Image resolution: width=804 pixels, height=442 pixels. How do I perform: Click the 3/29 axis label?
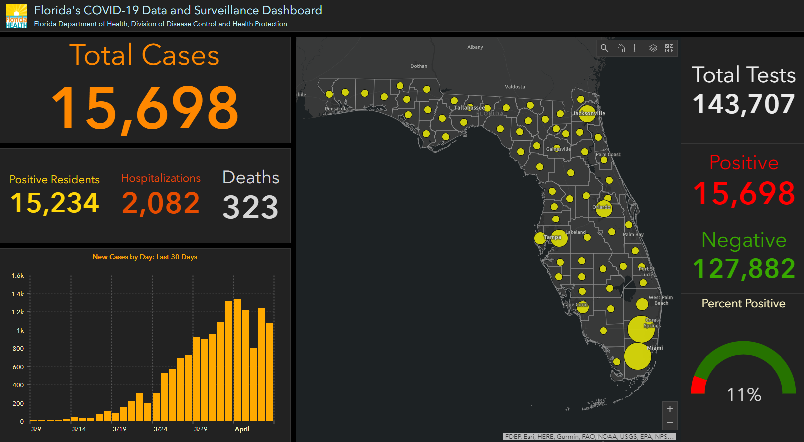coord(201,429)
